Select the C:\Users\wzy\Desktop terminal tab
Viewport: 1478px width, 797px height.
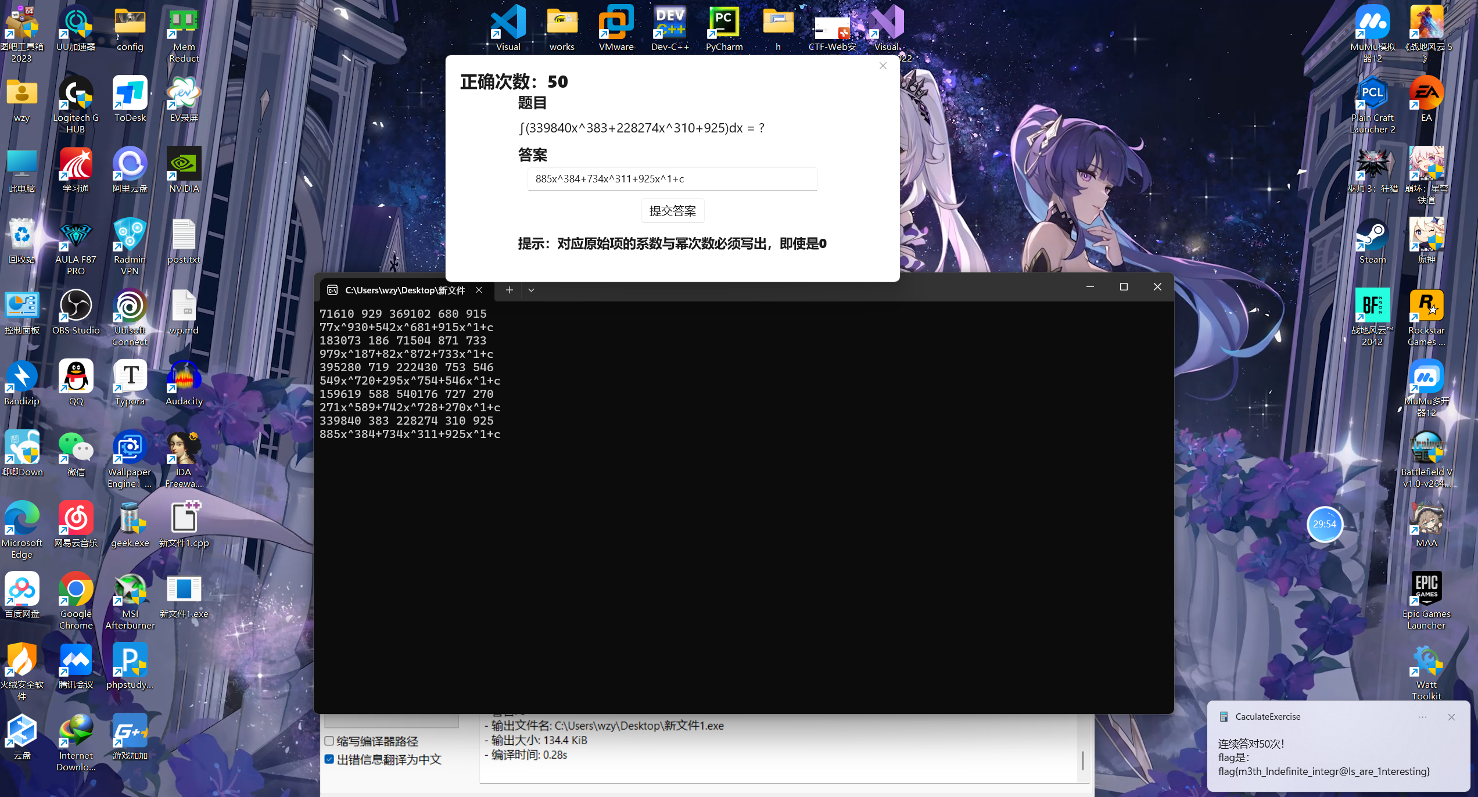(404, 290)
